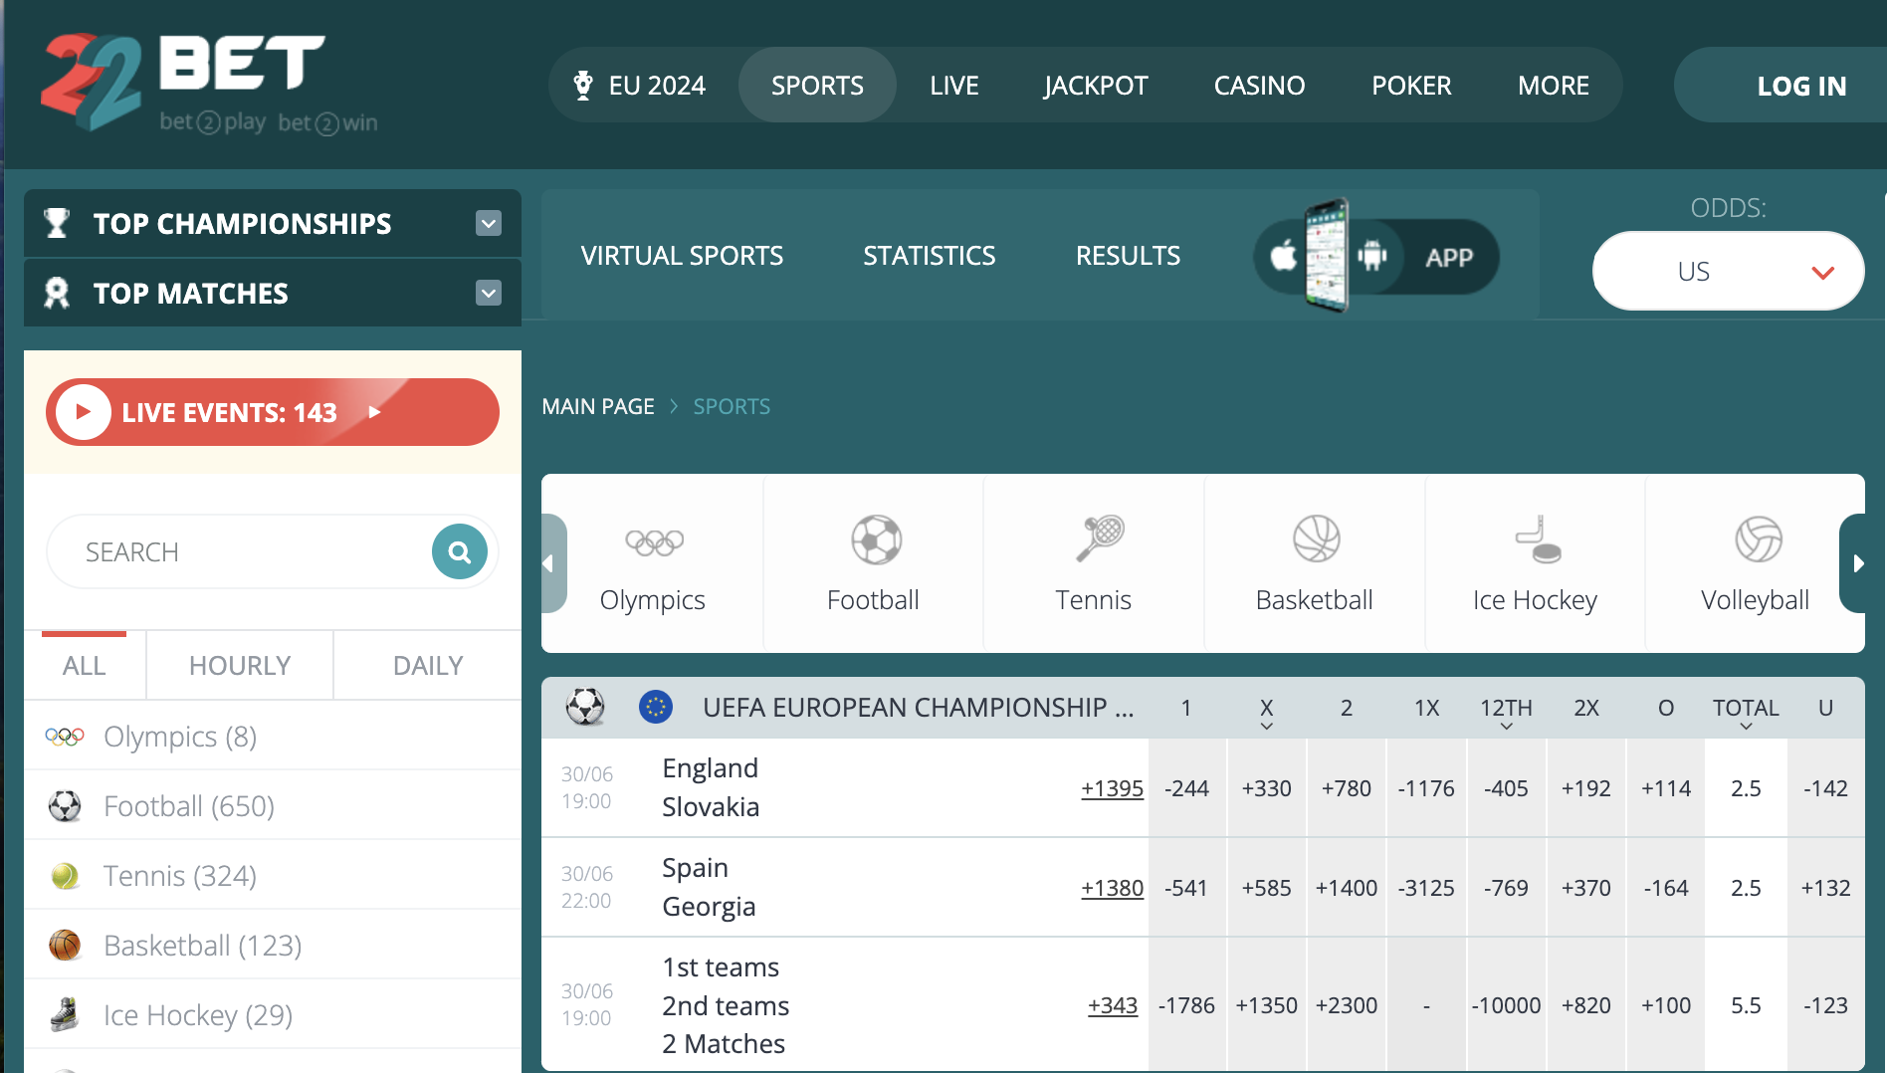1887x1073 pixels.
Task: Click football icon in championship header
Action: point(585,707)
